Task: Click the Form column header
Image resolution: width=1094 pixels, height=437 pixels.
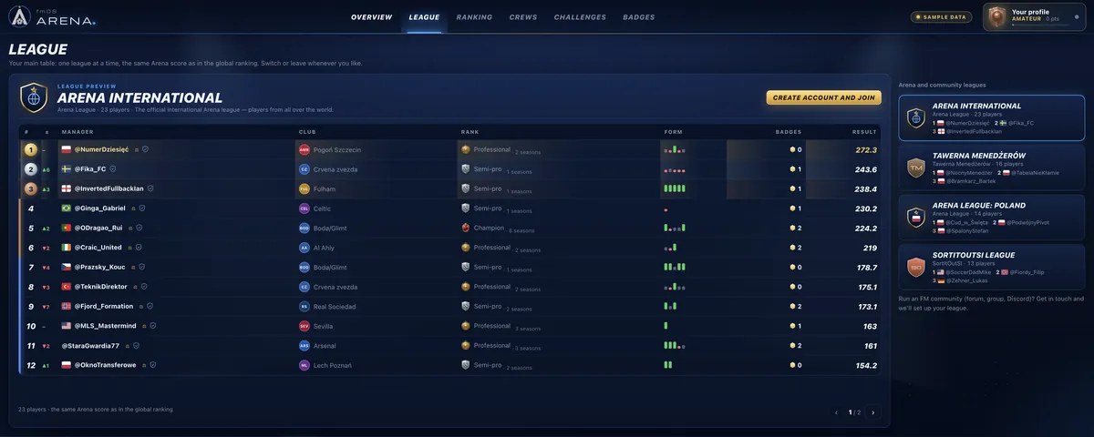Action: [x=673, y=131]
